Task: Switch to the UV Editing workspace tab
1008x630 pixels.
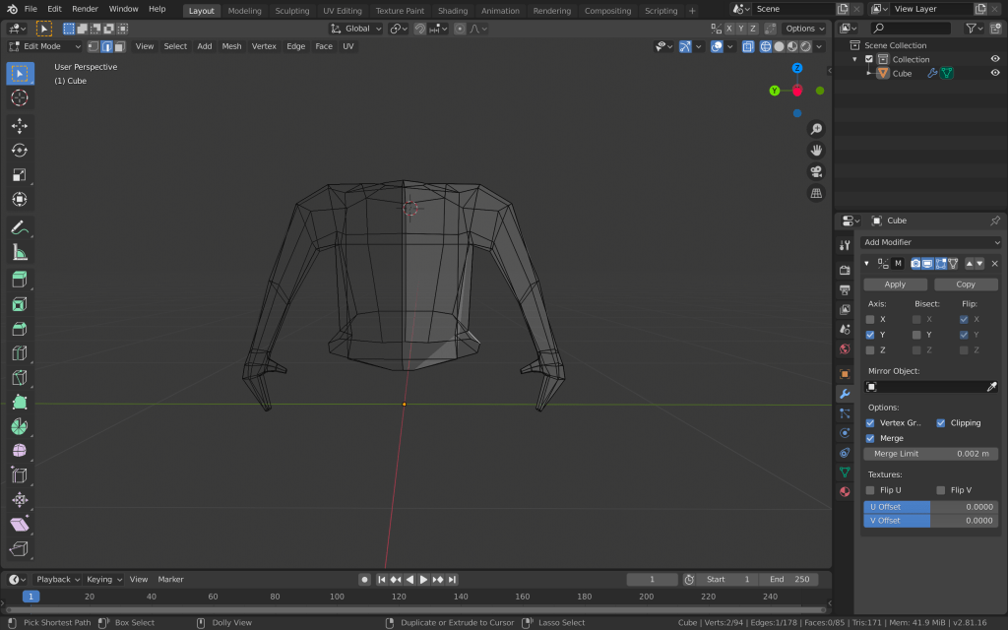Action: pyautogui.click(x=342, y=11)
